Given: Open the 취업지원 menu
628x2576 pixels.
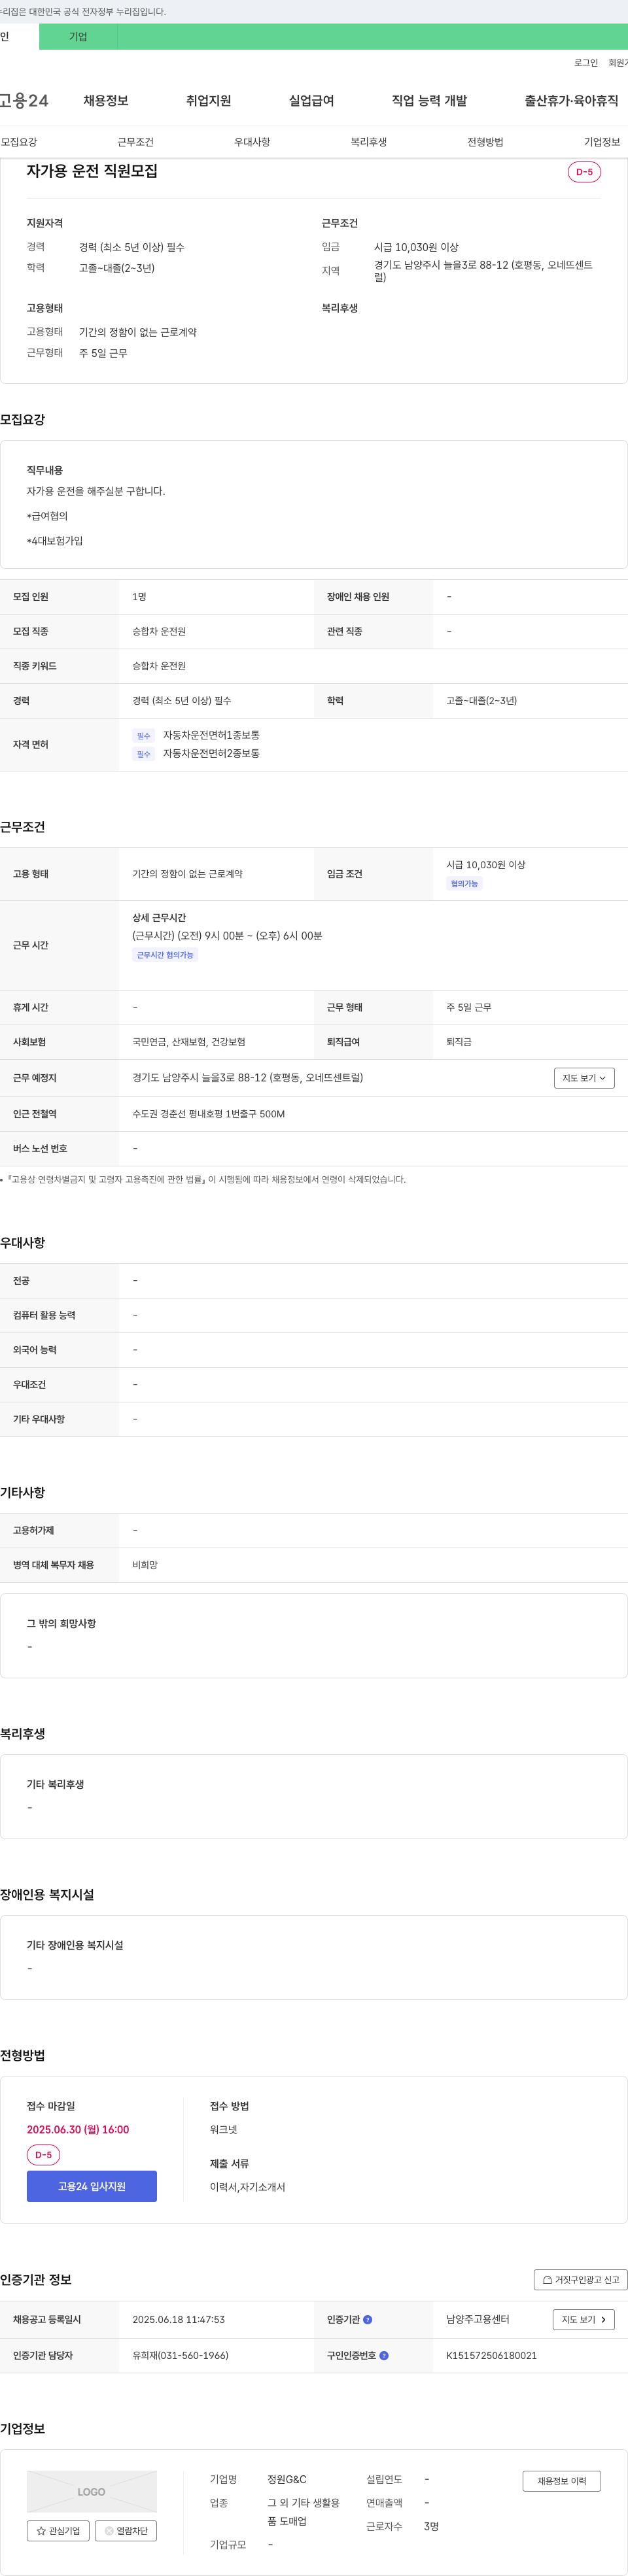Looking at the screenshot, I should pyautogui.click(x=208, y=100).
